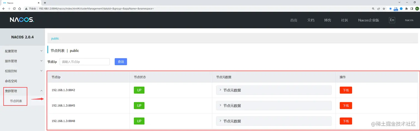Expand 权限控制 sidebar menu
The height and width of the screenshot is (131, 420).
pyautogui.click(x=22, y=71)
